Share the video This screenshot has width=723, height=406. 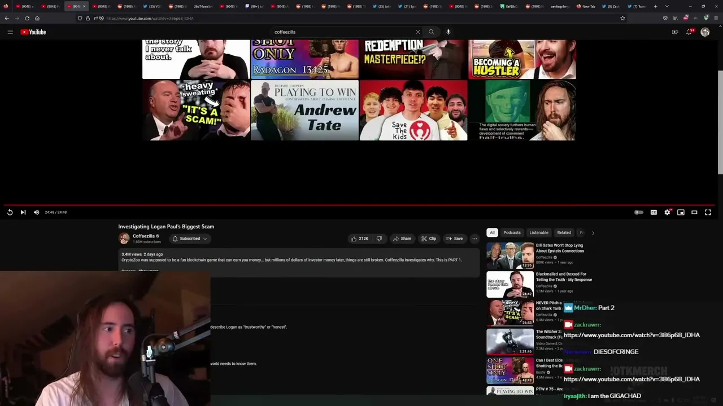(x=402, y=239)
